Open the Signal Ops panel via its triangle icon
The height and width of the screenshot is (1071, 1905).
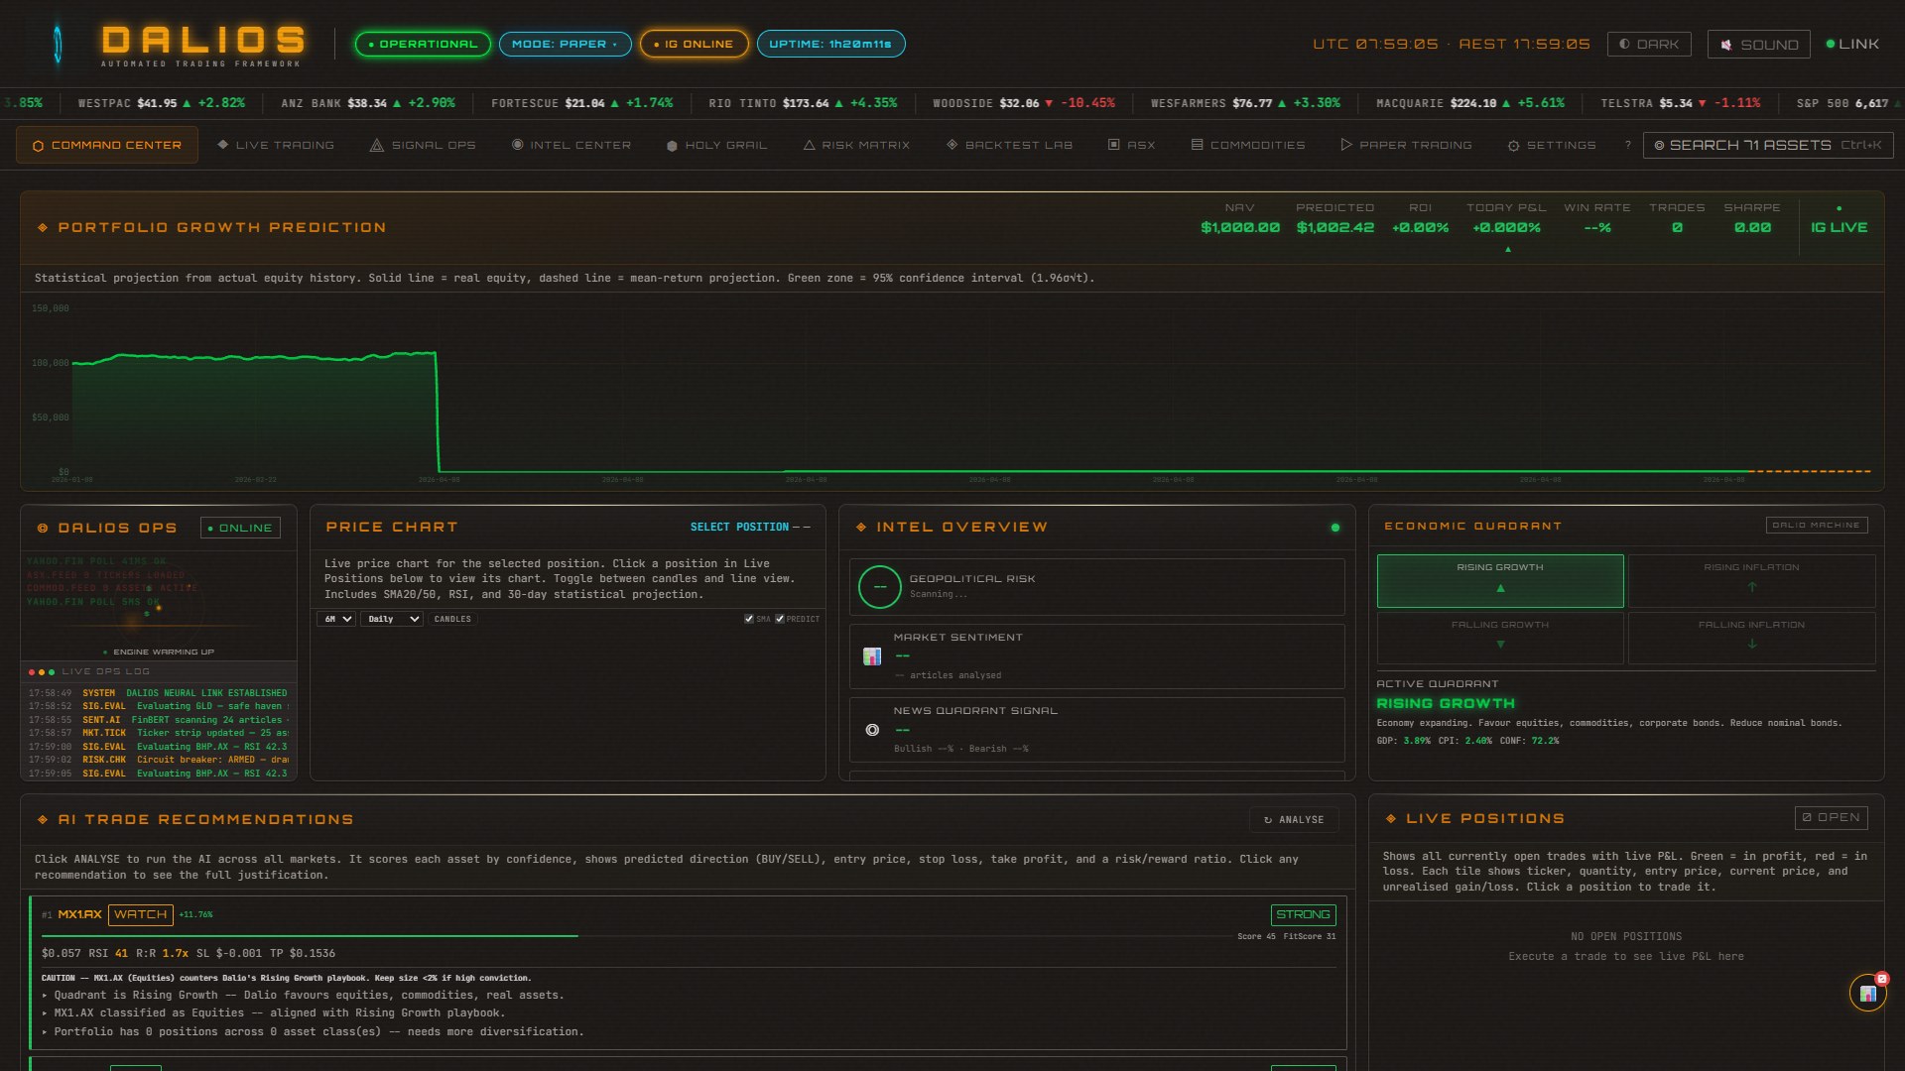click(x=377, y=145)
